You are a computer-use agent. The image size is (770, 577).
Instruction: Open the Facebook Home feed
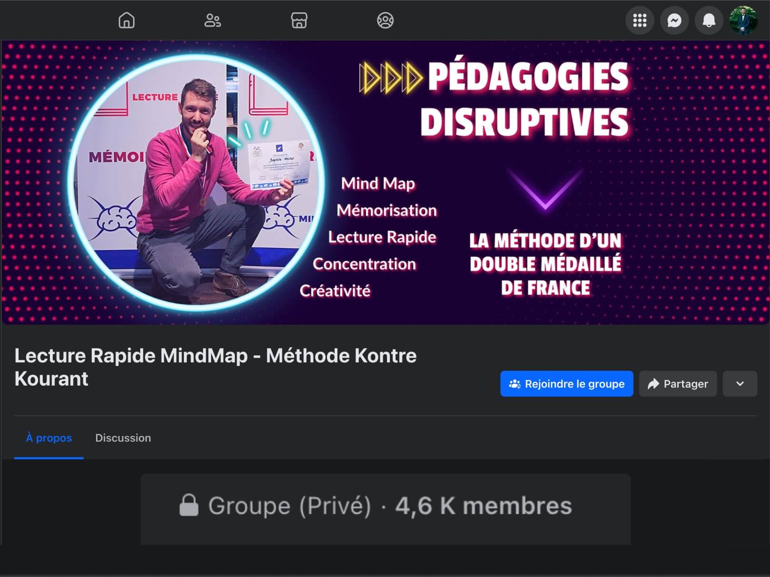[x=126, y=20]
